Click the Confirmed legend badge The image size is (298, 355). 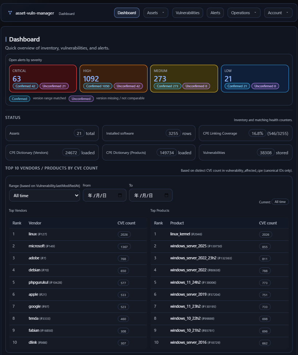tap(19, 98)
